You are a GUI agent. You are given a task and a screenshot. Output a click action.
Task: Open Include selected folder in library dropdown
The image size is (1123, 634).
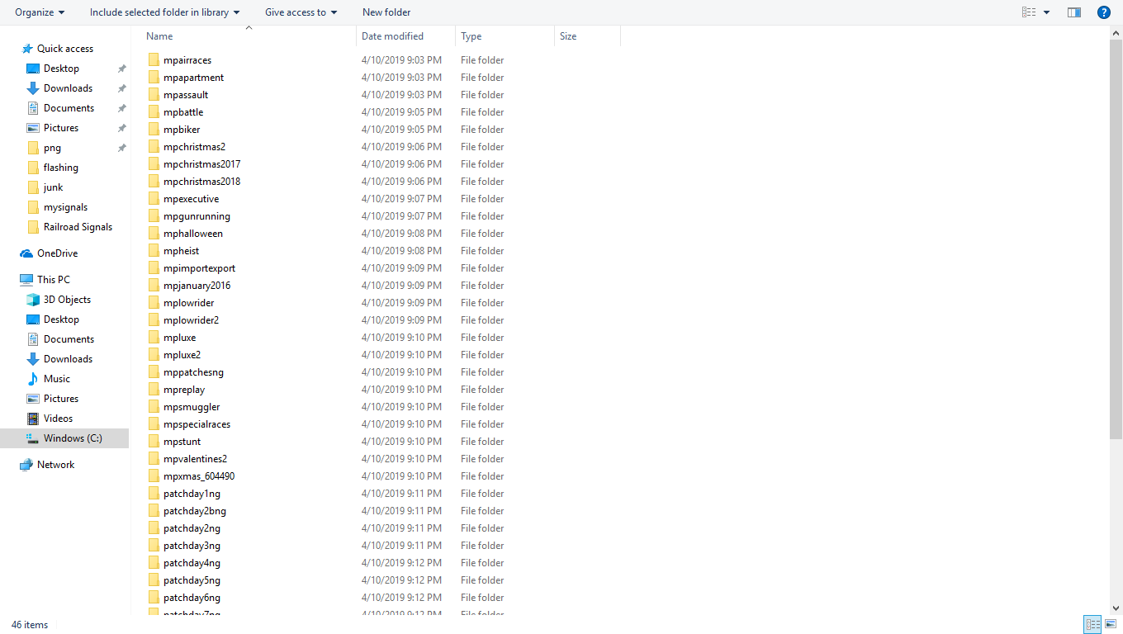[165, 12]
